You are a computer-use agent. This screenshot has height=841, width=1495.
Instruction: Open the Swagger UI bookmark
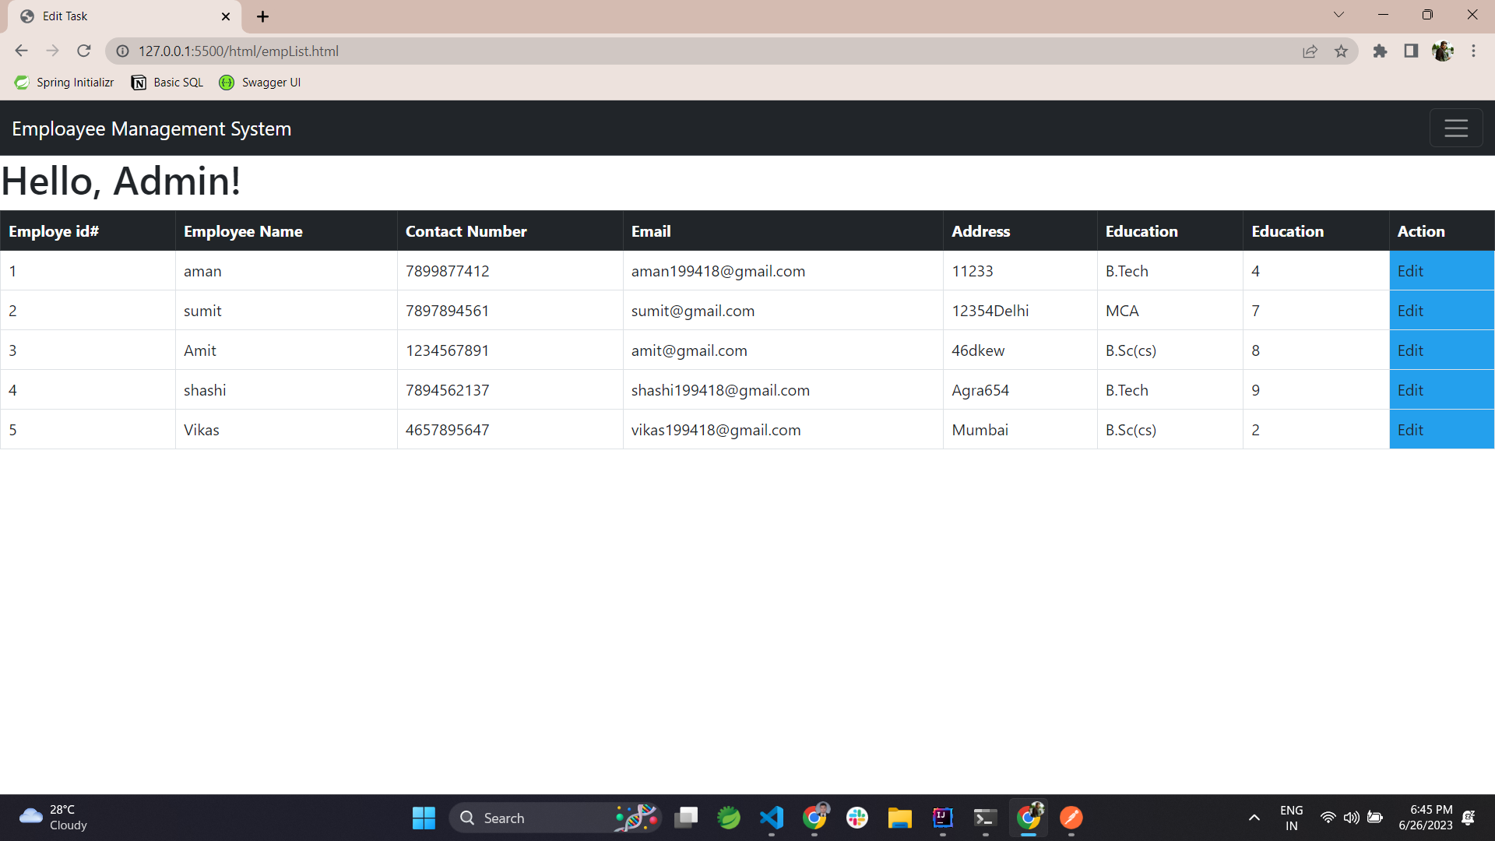tap(260, 82)
